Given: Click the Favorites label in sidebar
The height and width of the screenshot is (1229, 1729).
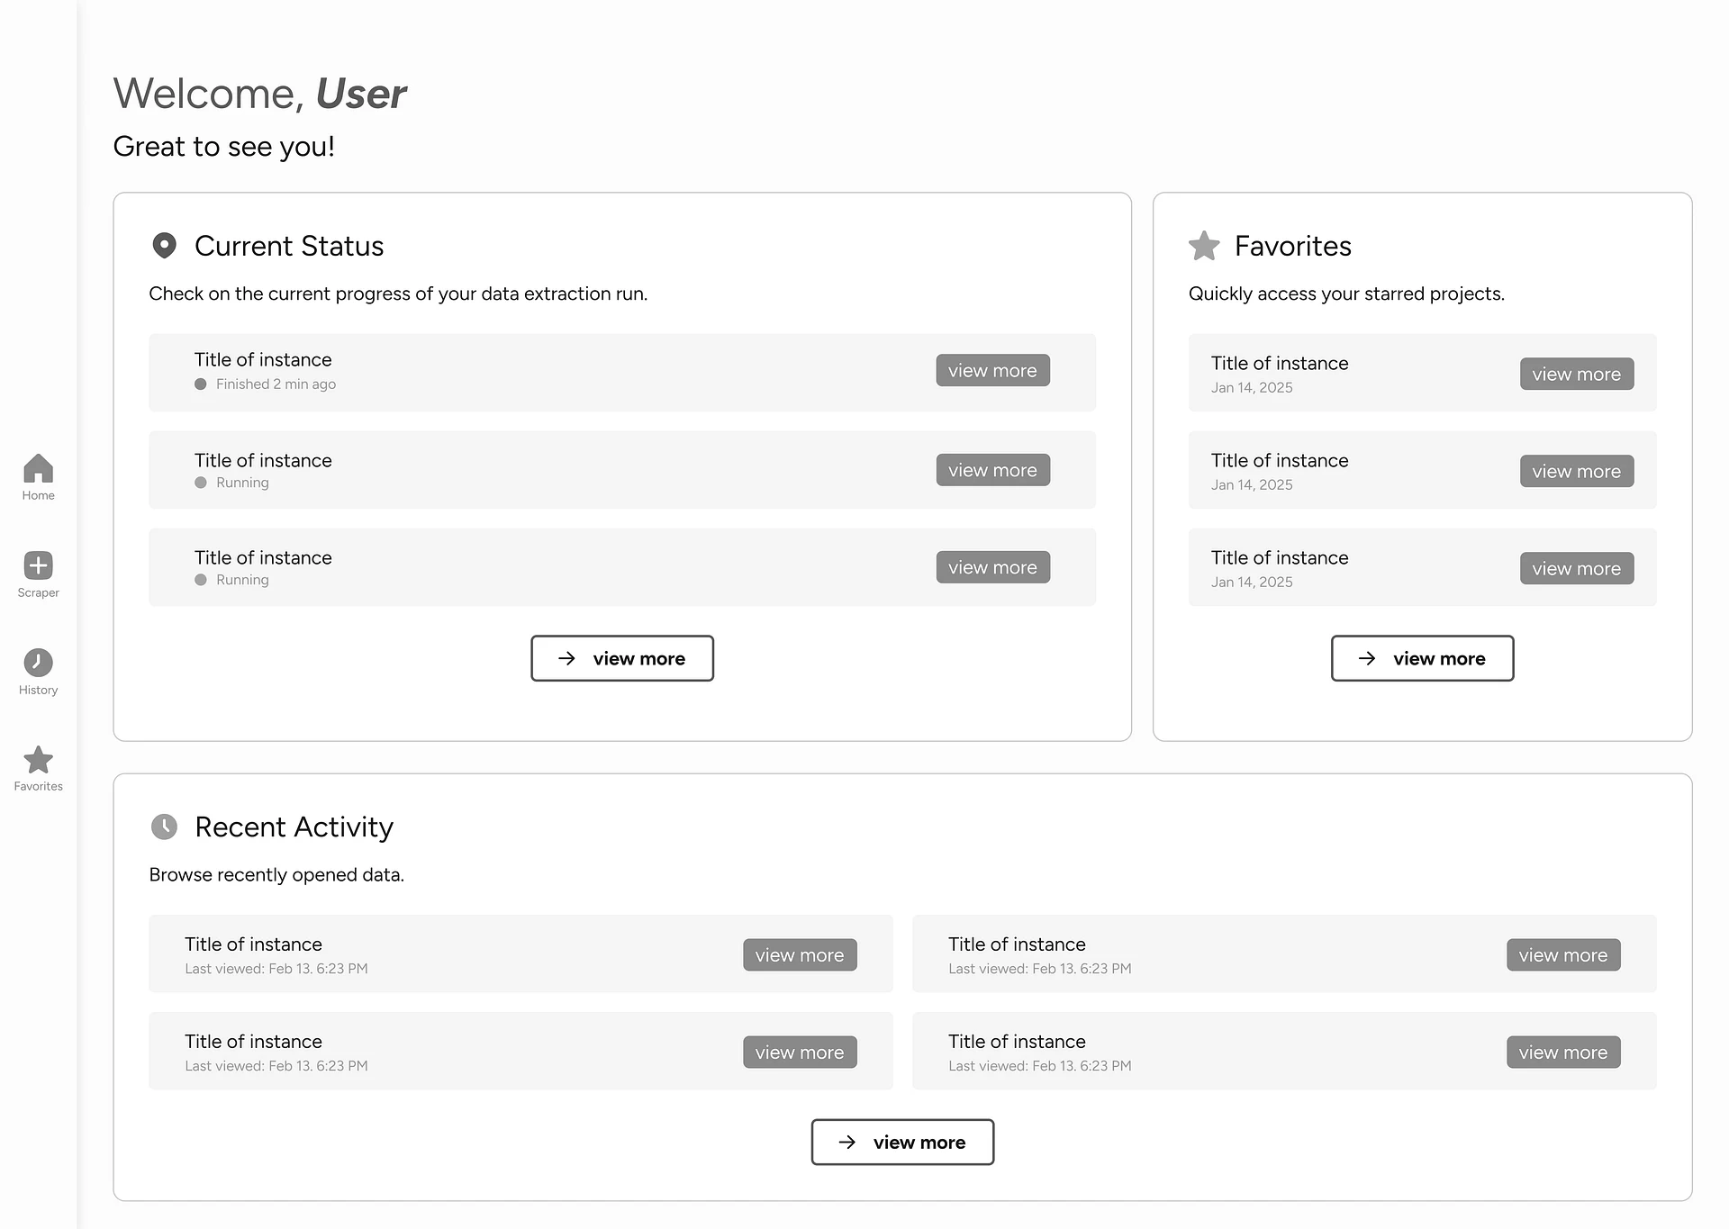Looking at the screenshot, I should (x=38, y=786).
